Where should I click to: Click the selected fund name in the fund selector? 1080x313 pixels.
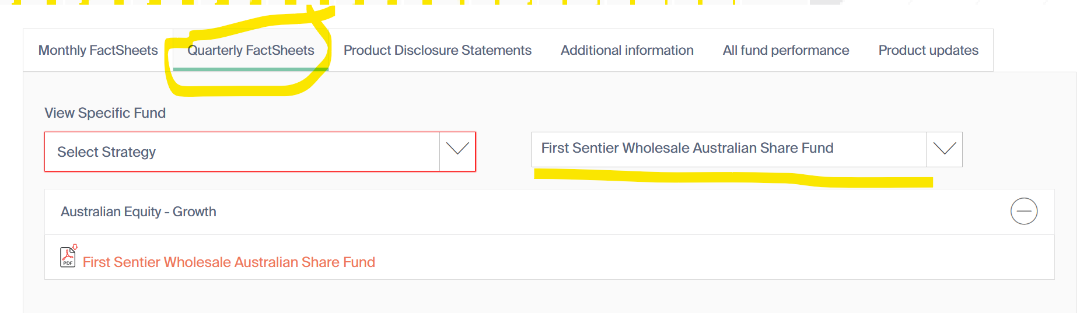click(x=687, y=148)
